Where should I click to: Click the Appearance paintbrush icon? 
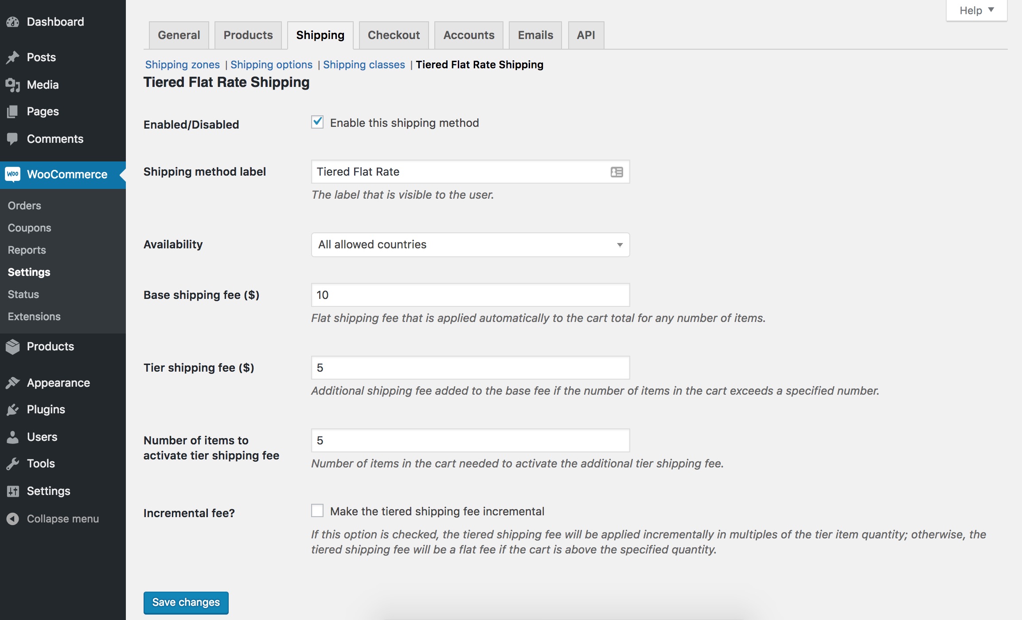pos(13,383)
